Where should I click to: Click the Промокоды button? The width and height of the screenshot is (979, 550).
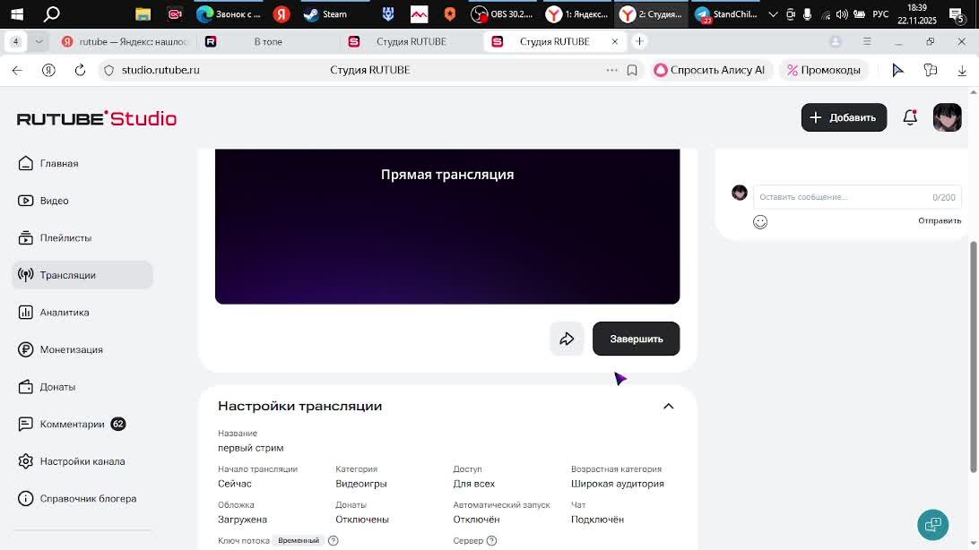coord(824,71)
